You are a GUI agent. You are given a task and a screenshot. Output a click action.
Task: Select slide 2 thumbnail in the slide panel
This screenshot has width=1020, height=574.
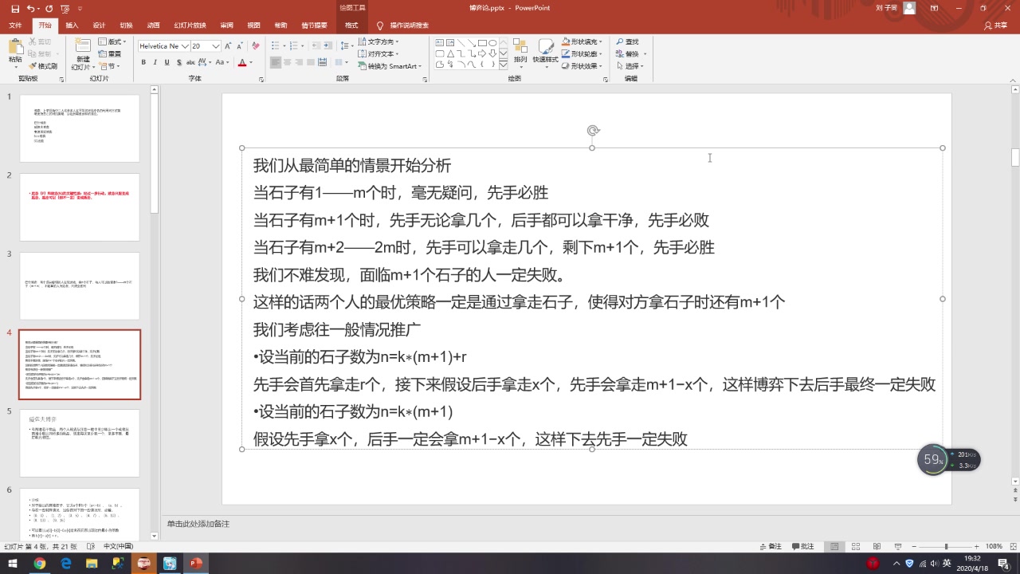[x=80, y=207]
